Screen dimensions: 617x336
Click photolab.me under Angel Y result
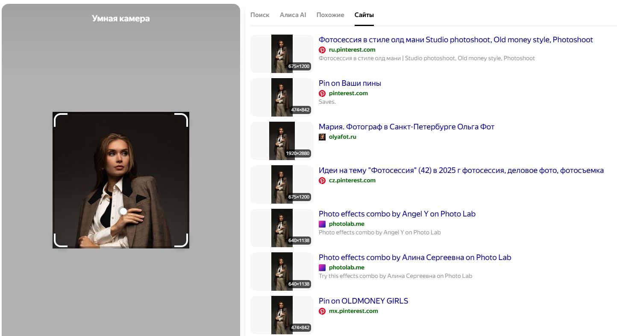pyautogui.click(x=347, y=224)
